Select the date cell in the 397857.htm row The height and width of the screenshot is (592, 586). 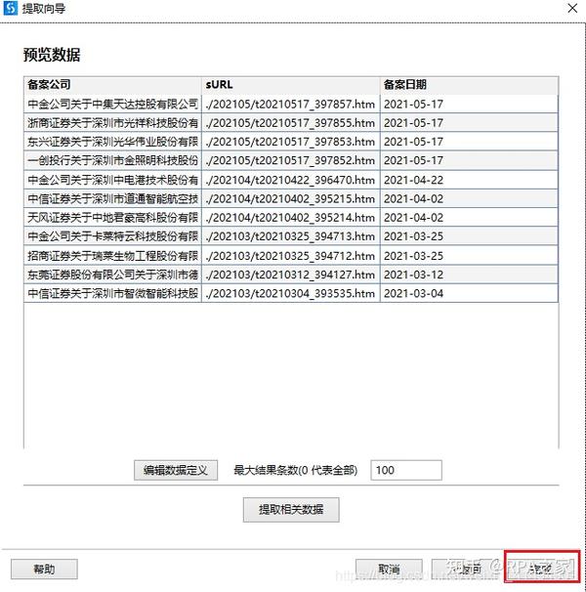tap(469, 104)
